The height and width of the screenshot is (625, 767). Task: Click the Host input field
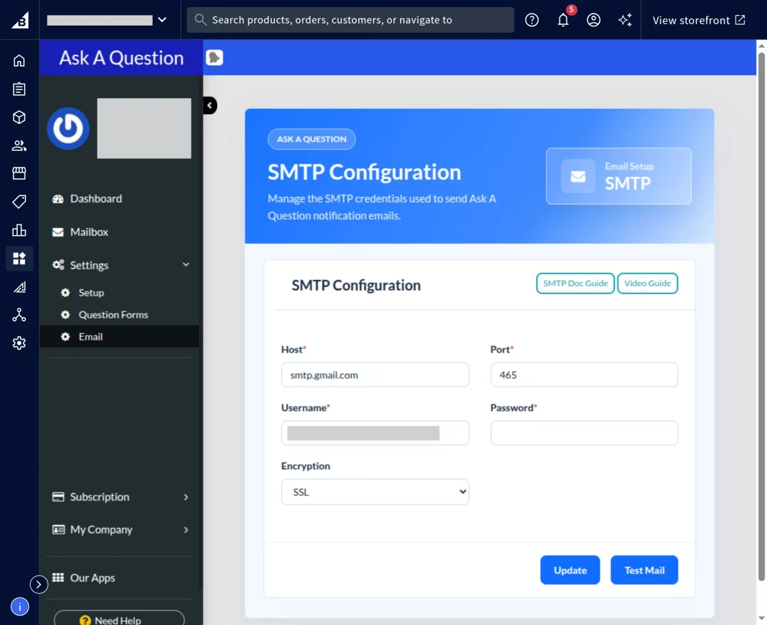tap(375, 375)
